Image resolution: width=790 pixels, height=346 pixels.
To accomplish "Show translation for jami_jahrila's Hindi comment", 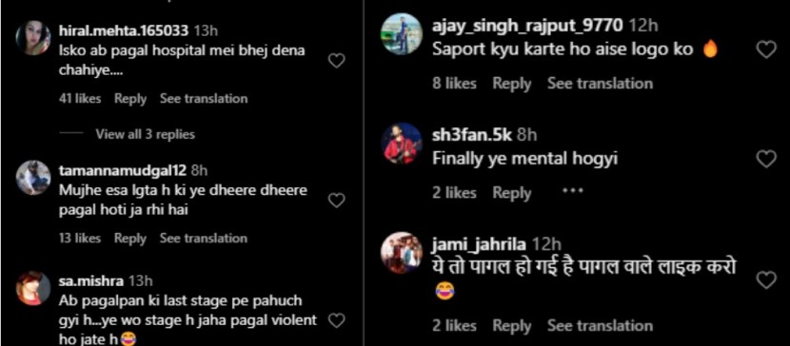I will point(600,325).
